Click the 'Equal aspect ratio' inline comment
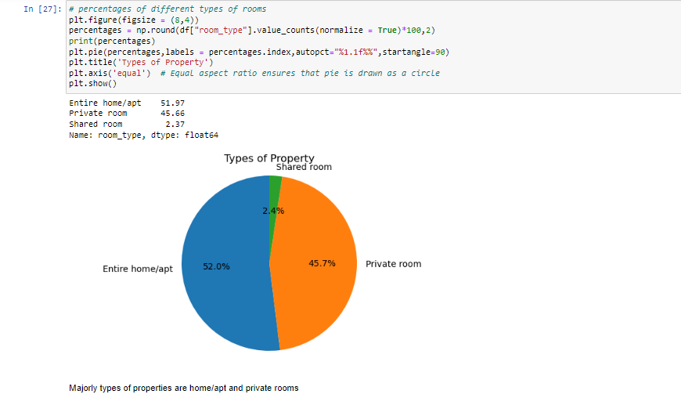Screen dimensions: 681x405 [300, 73]
